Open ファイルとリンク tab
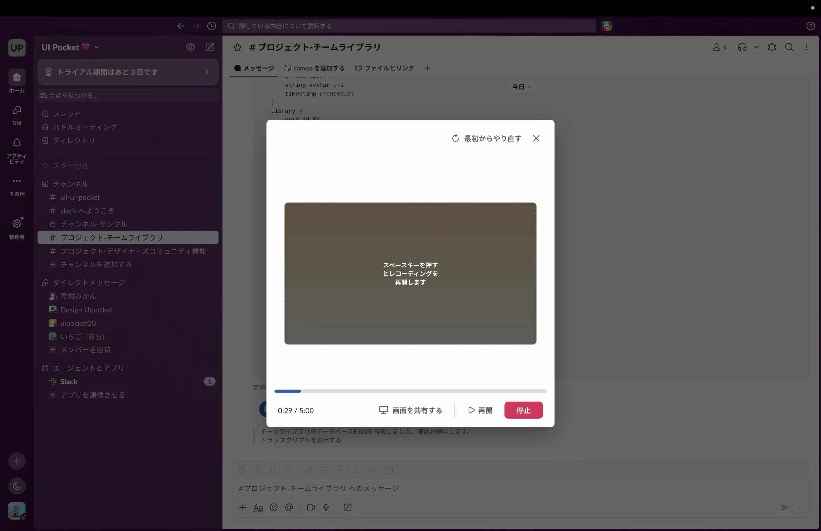This screenshot has width=821, height=531. point(385,68)
